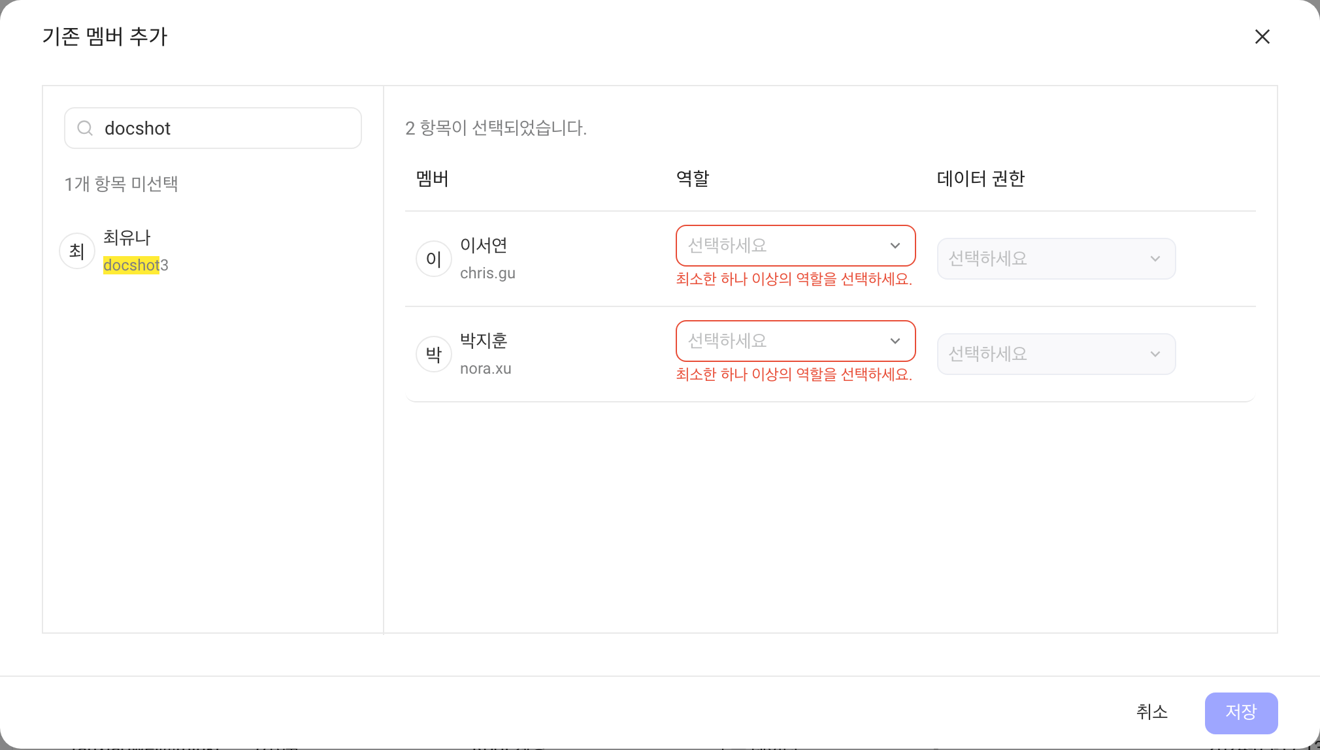Click the search magnifier icon

(85, 128)
